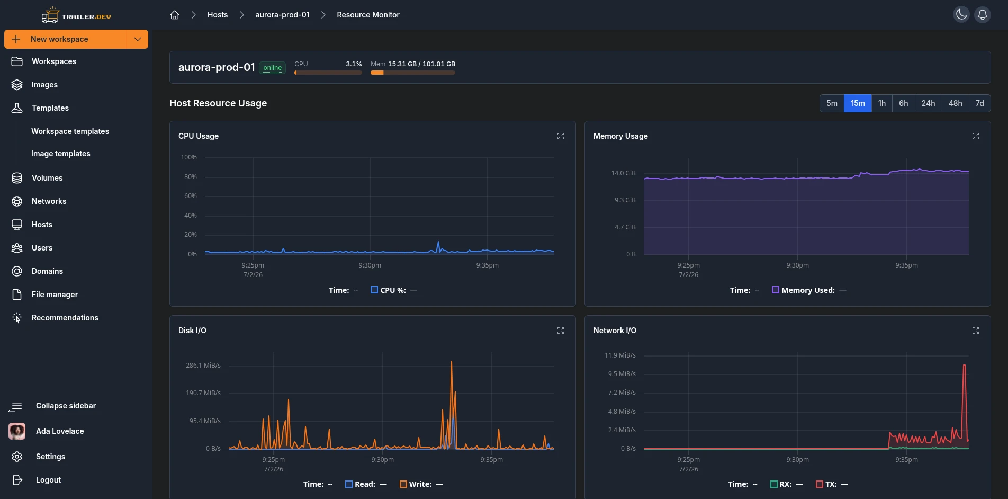This screenshot has width=1008, height=499.
Task: Click the Mem usage progress bar
Action: click(x=413, y=73)
